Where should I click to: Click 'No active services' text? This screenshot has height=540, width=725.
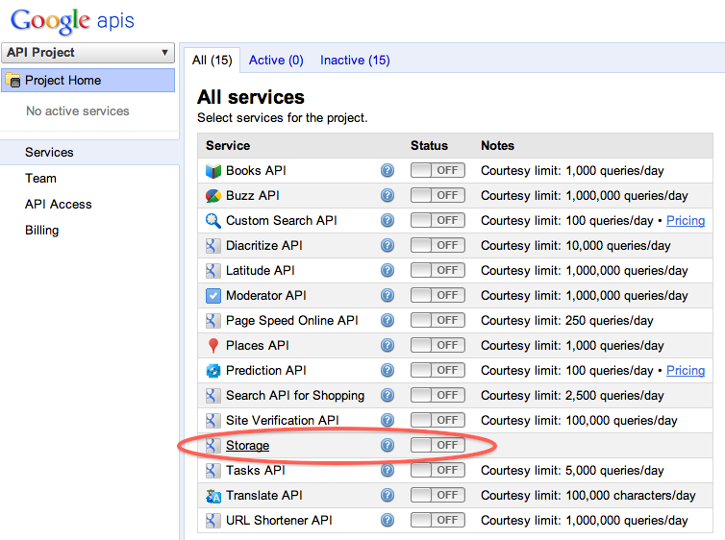pyautogui.click(x=78, y=110)
